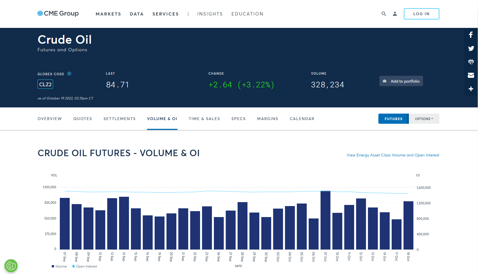Click the "CRUDE OIL FUTURES - VOLUME & OI" heading
The image size is (478, 274).
pos(119,153)
